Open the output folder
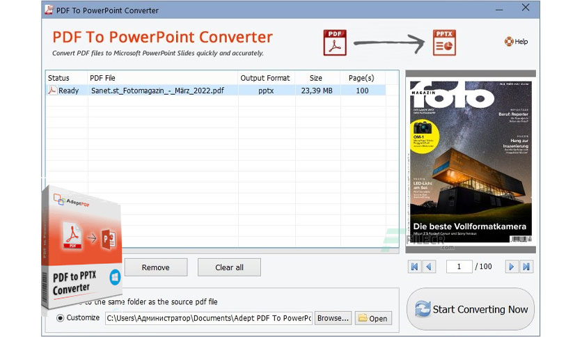This screenshot has height=337, width=582. click(373, 318)
